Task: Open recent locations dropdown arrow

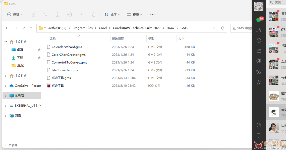Action: [x=24, y=28]
